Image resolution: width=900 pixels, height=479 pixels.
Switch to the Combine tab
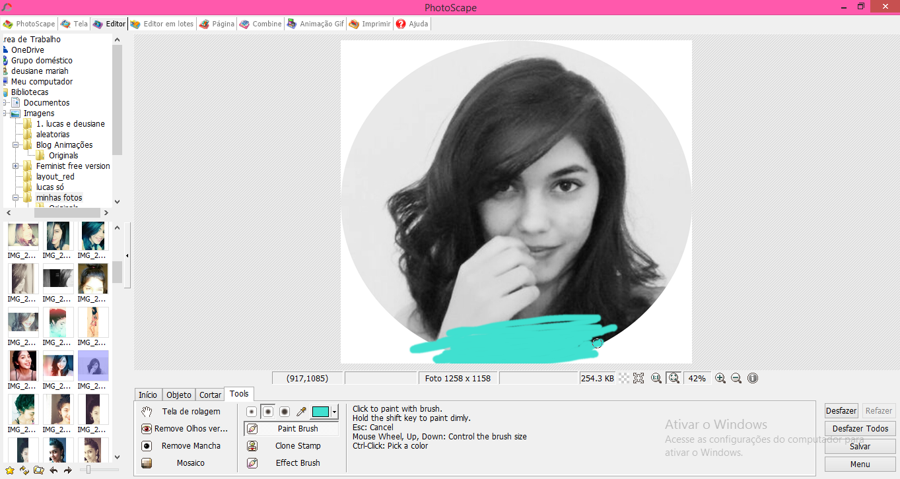(260, 24)
